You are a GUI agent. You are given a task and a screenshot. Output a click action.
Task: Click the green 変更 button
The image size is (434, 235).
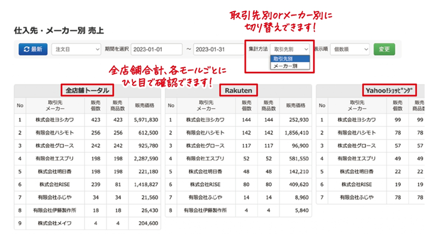pos(384,49)
